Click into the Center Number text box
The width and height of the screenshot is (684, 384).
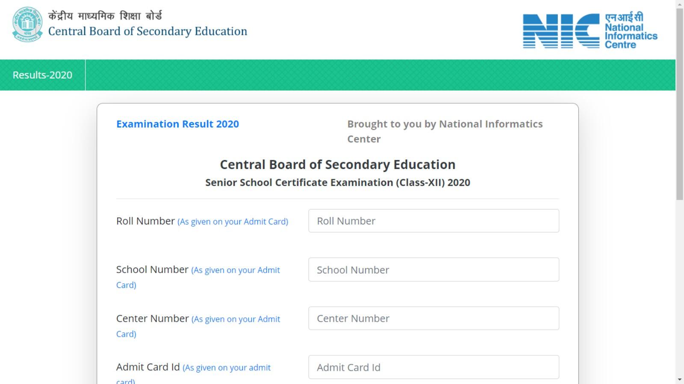(x=433, y=318)
